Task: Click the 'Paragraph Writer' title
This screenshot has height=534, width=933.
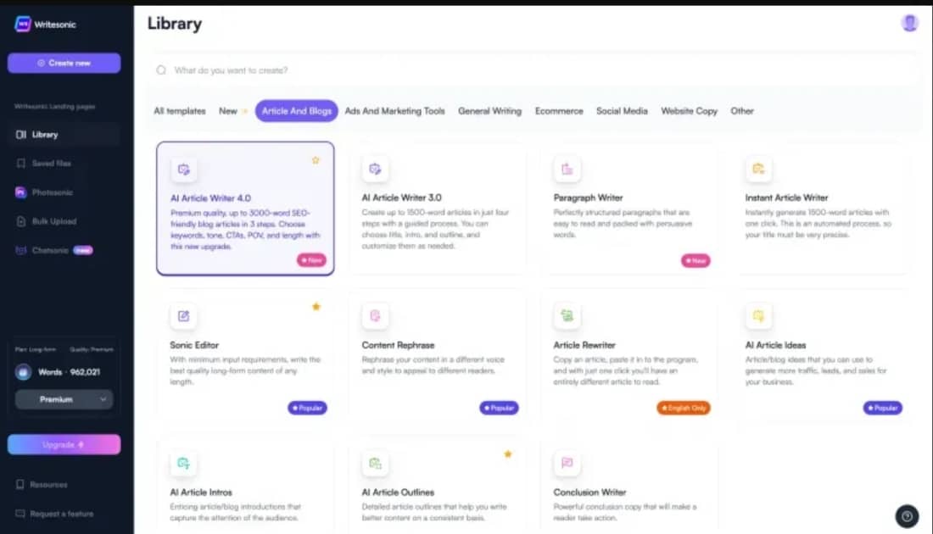Action: point(588,197)
